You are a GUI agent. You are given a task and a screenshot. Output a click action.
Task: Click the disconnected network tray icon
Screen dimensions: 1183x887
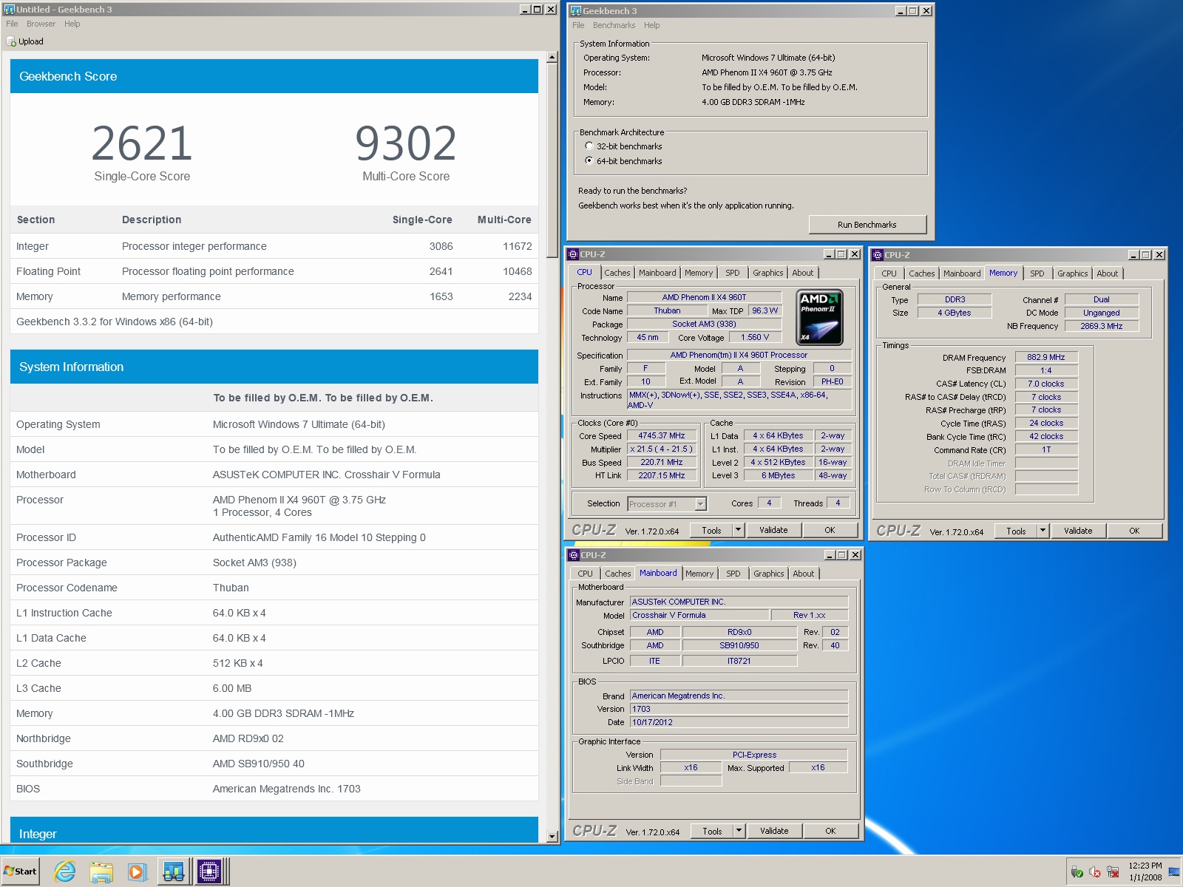1113,872
